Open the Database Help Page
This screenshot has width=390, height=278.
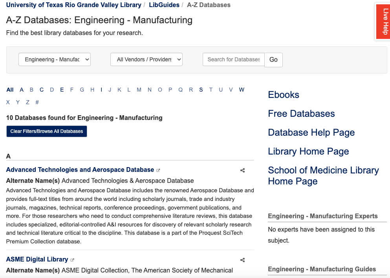click(x=311, y=133)
